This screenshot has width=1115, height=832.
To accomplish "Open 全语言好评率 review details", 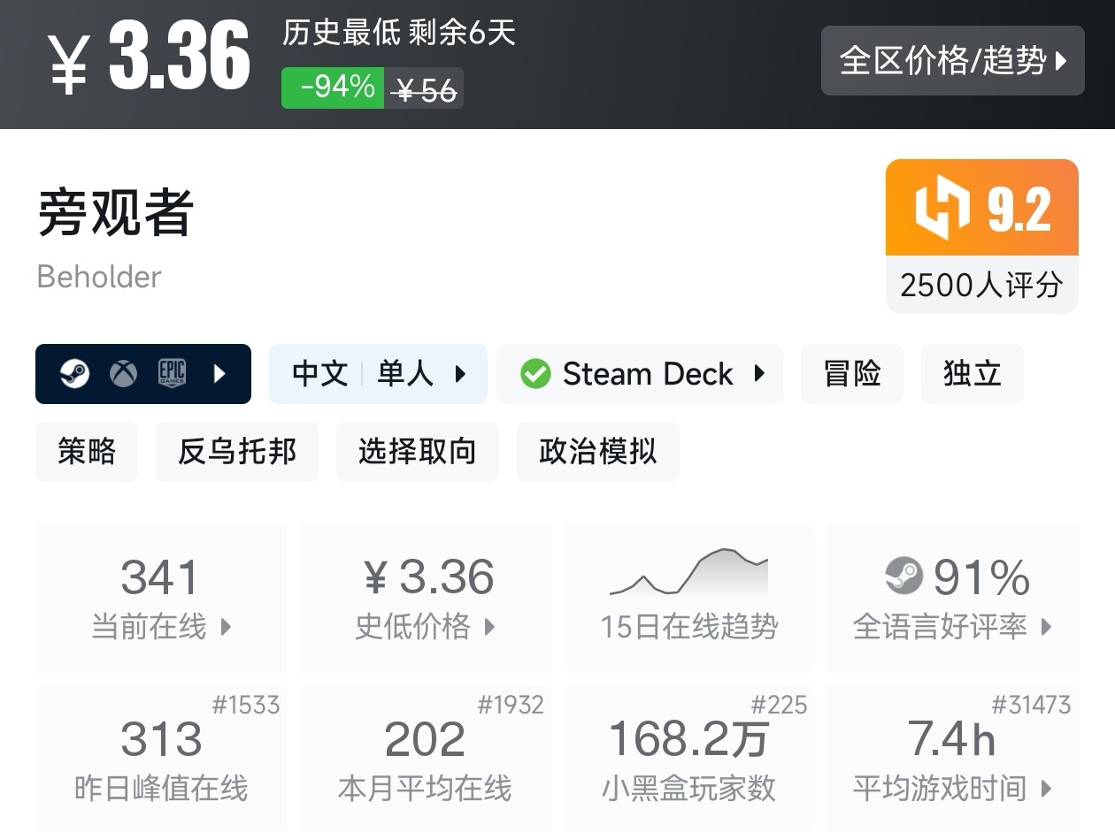I will [x=952, y=597].
